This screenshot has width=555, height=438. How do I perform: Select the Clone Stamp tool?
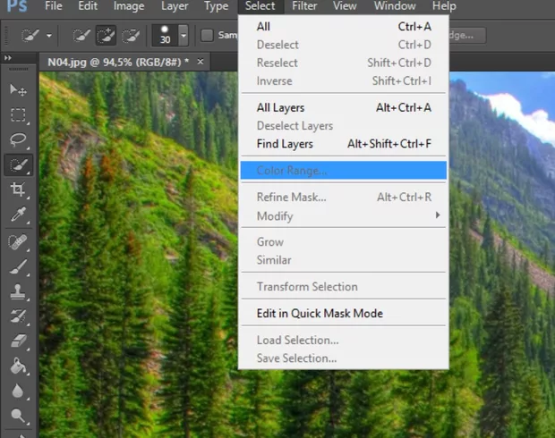pos(18,292)
